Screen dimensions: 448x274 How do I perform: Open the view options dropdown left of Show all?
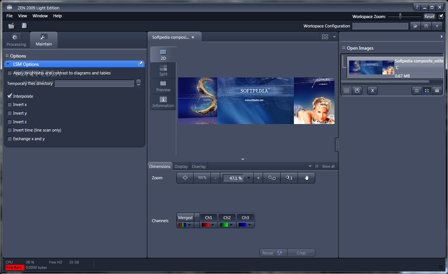click(x=310, y=166)
